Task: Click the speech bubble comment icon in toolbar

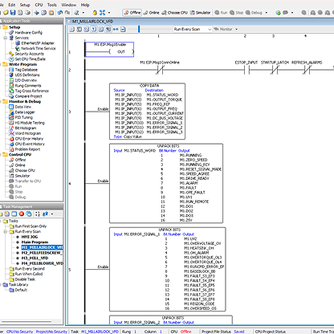Action: click(x=286, y=13)
